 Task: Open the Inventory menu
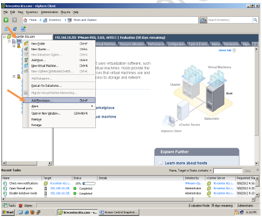(x=32, y=12)
